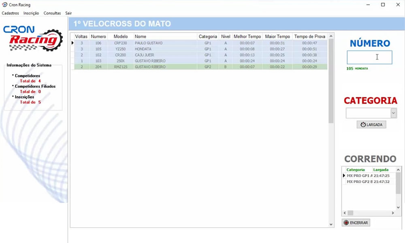Click the results table vertical scrollbar
405x243 pixels.
coord(331,81)
